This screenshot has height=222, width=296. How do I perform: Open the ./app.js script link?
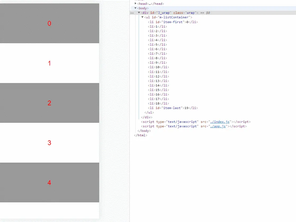[218, 126]
